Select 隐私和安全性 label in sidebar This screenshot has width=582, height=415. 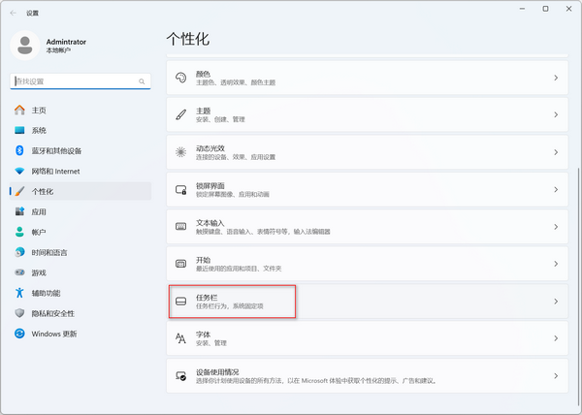click(52, 313)
